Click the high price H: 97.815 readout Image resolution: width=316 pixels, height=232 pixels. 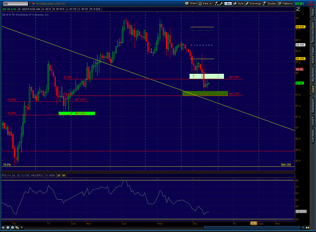pyautogui.click(x=59, y=9)
